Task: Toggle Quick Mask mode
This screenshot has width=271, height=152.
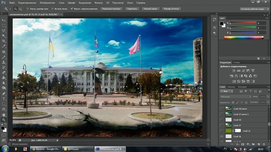Action: 4,135
